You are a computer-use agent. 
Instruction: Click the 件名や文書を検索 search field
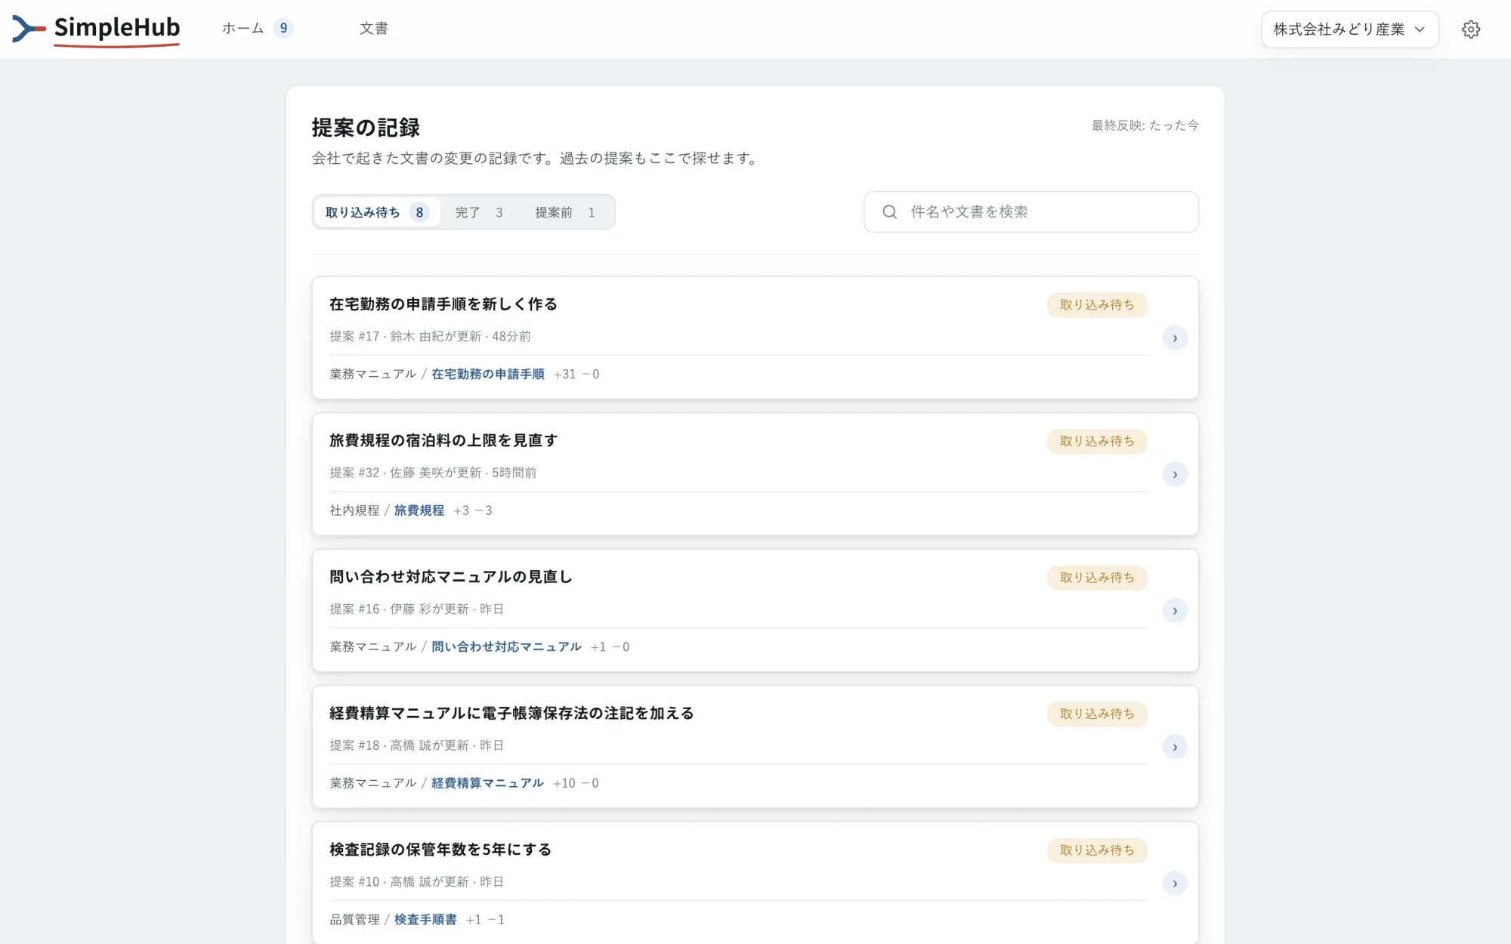[x=1031, y=212]
